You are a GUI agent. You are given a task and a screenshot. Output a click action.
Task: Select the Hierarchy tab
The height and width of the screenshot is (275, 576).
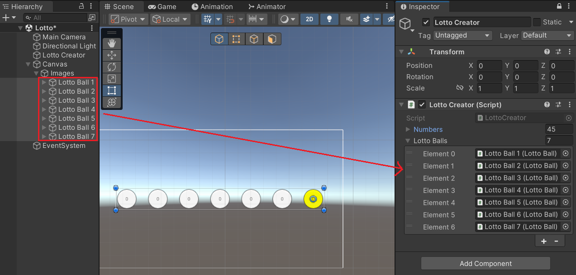tap(22, 7)
